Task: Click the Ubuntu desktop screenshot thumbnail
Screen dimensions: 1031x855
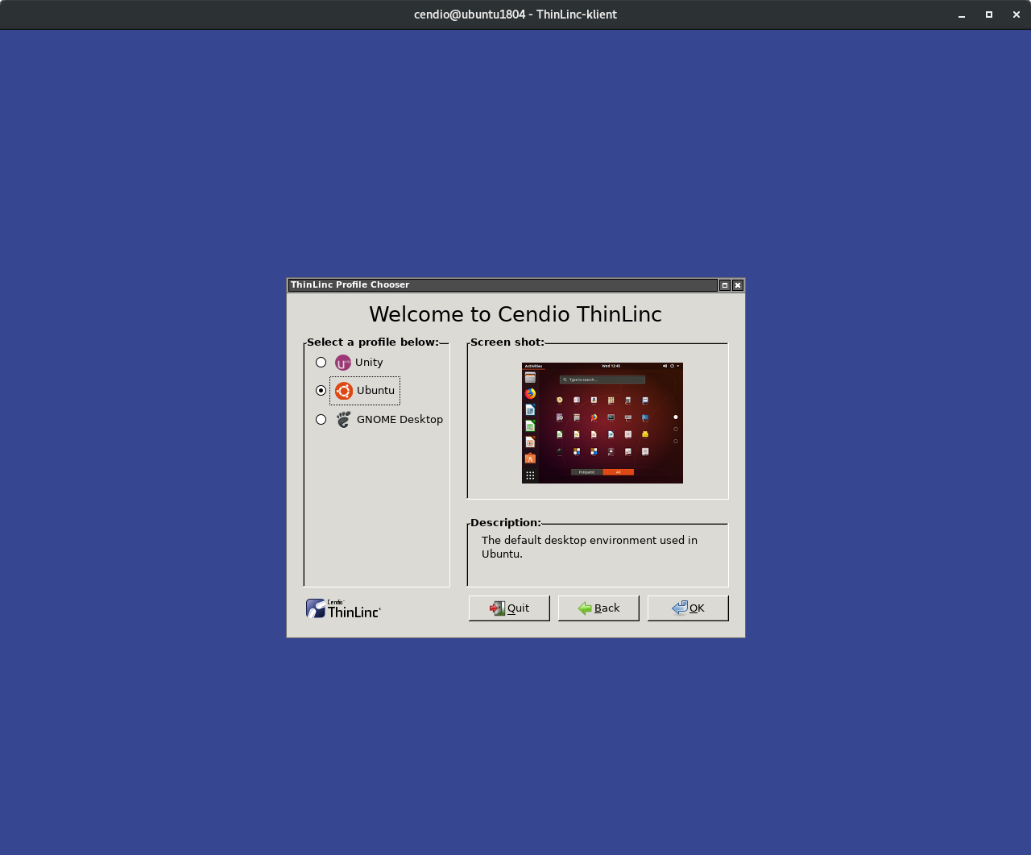Action: click(602, 423)
